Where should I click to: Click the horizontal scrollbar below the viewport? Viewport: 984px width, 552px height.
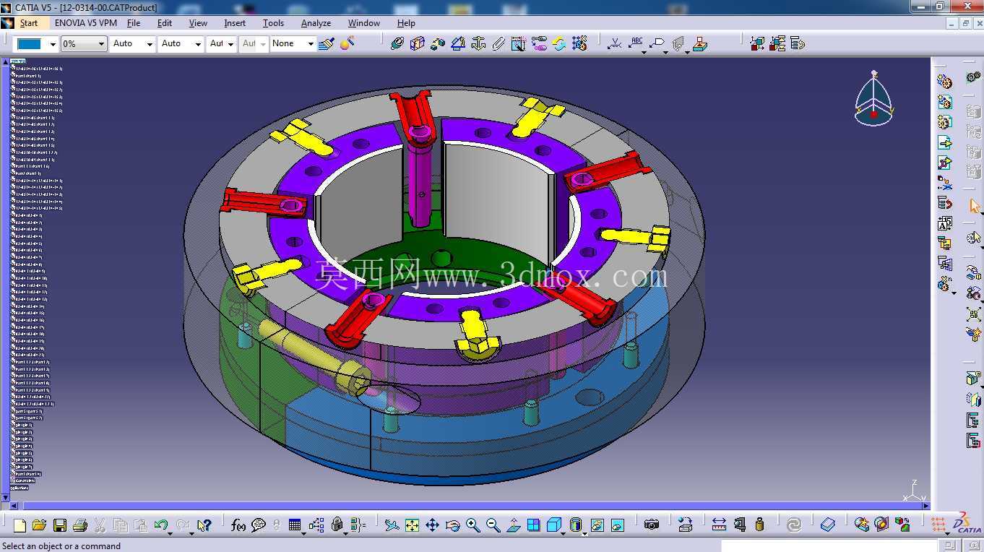(x=469, y=506)
